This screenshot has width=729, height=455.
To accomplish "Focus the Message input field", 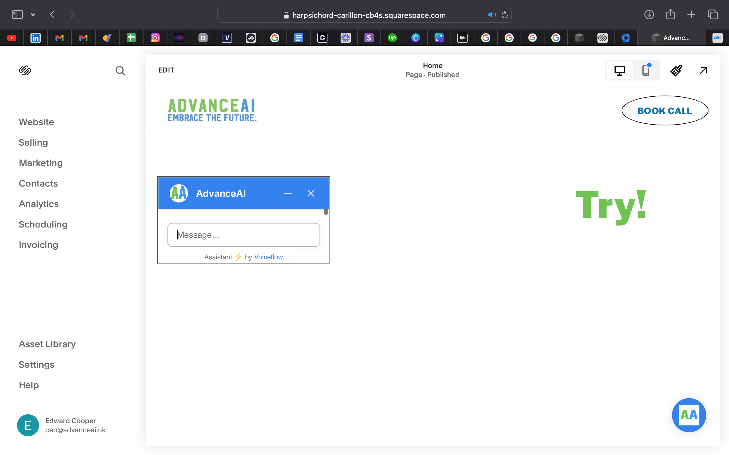I will pos(243,235).
